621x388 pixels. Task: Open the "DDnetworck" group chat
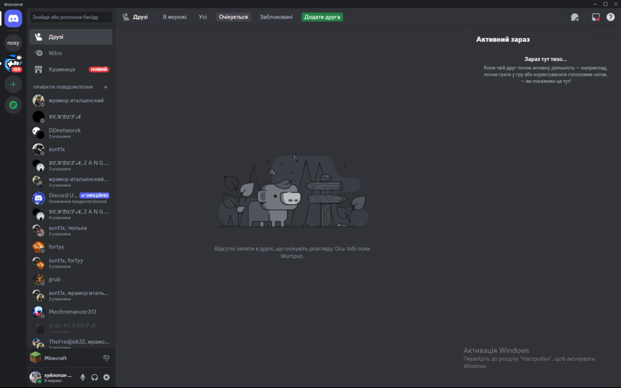point(71,133)
